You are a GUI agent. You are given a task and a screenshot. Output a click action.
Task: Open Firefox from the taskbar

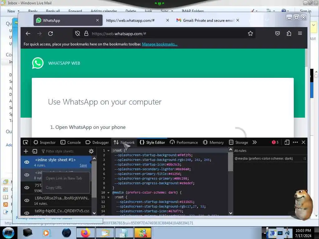(85, 233)
